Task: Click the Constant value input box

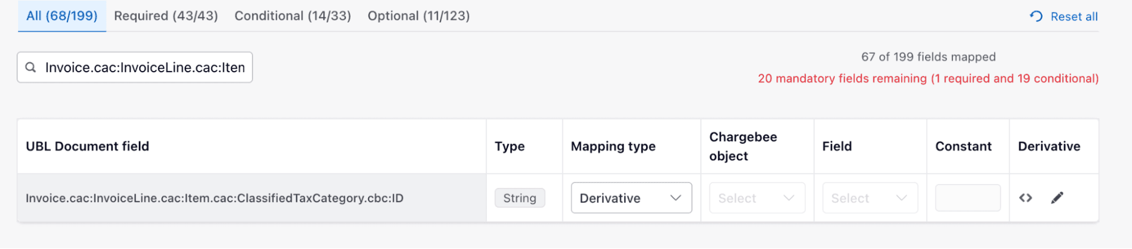Action: click(x=967, y=198)
